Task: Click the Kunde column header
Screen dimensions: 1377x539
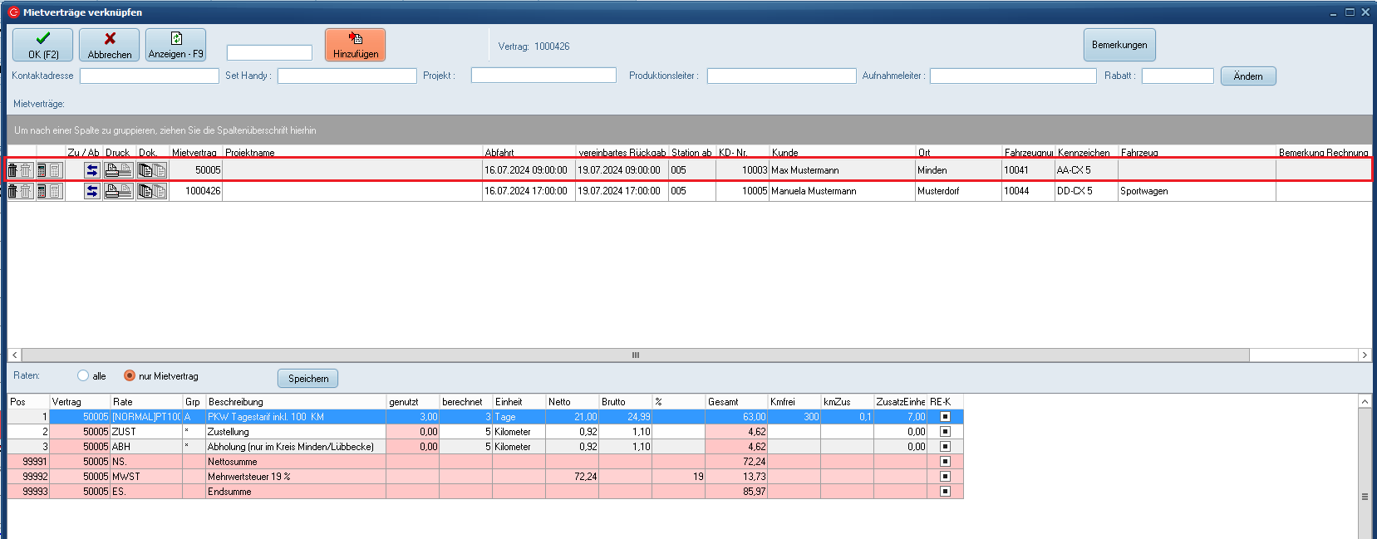Action: (x=841, y=153)
